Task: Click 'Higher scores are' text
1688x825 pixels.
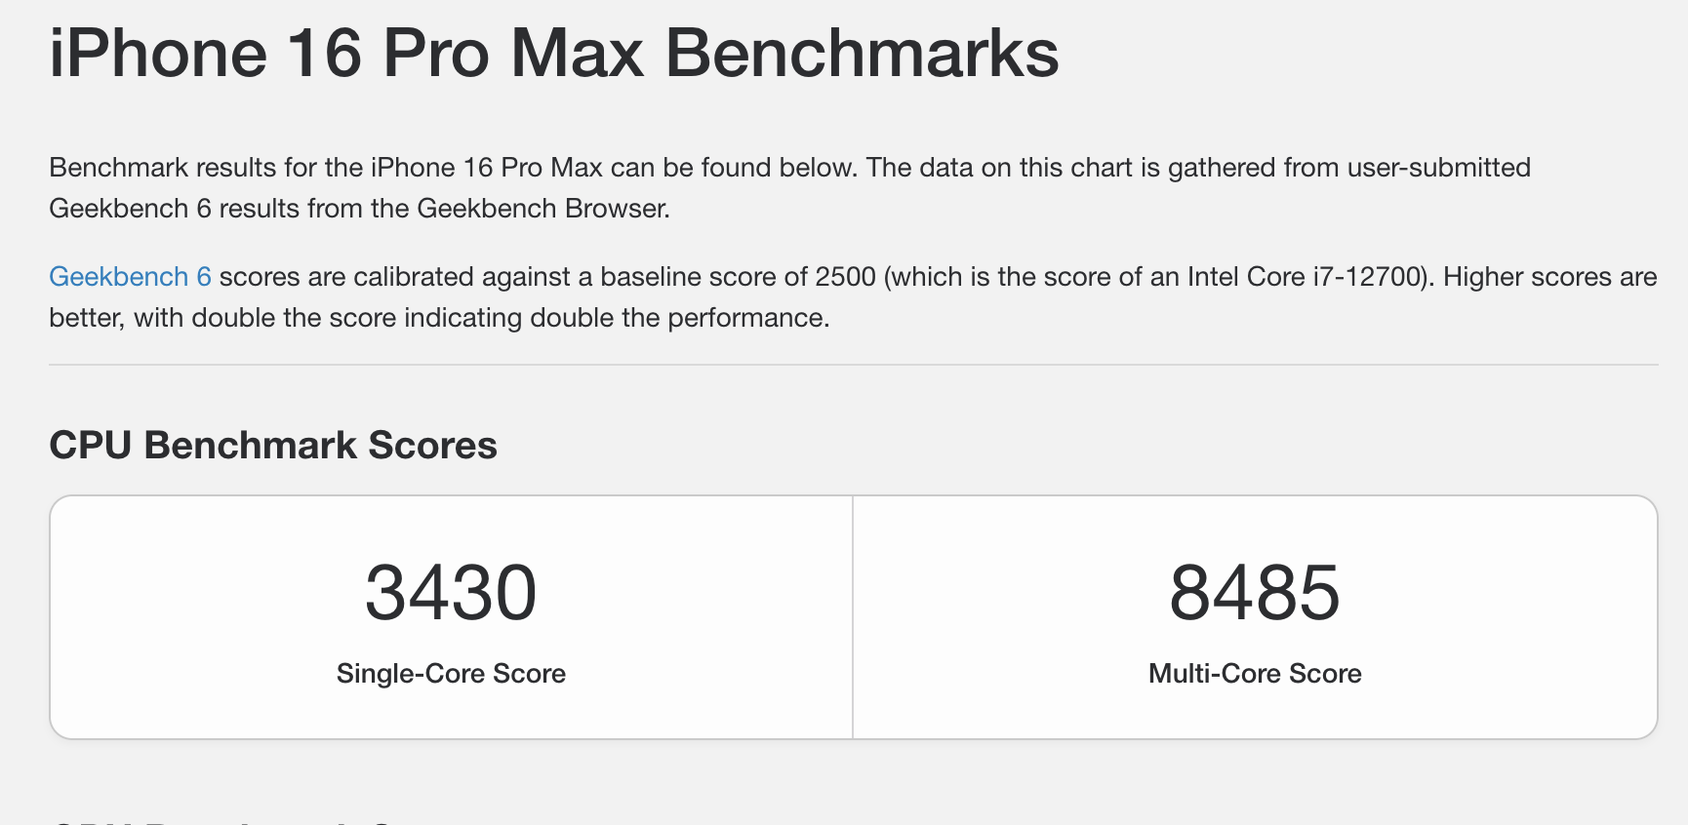Action: (1549, 277)
